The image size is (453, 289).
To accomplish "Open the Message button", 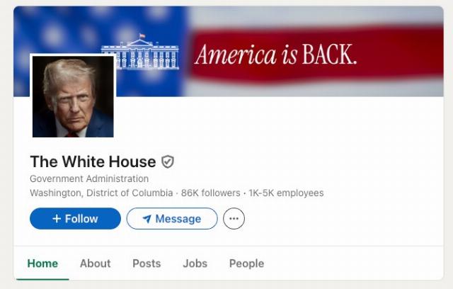I will (172, 218).
